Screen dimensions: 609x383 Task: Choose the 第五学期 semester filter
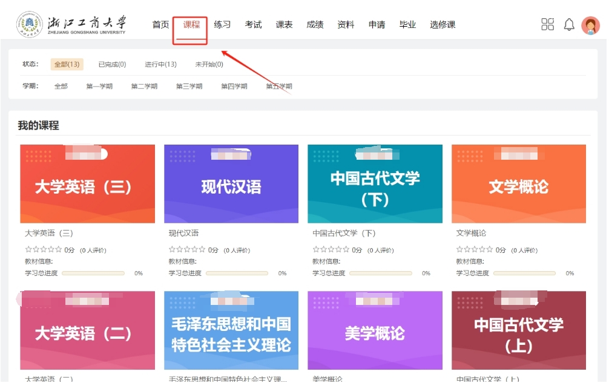pos(279,87)
